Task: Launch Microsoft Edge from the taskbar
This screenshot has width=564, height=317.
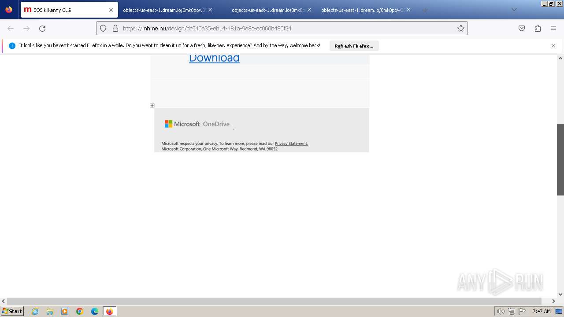Action: click(x=95, y=311)
